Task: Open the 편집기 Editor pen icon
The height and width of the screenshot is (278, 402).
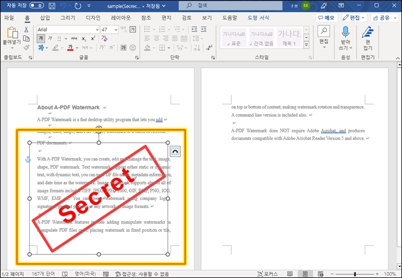Action: pyautogui.click(x=368, y=32)
